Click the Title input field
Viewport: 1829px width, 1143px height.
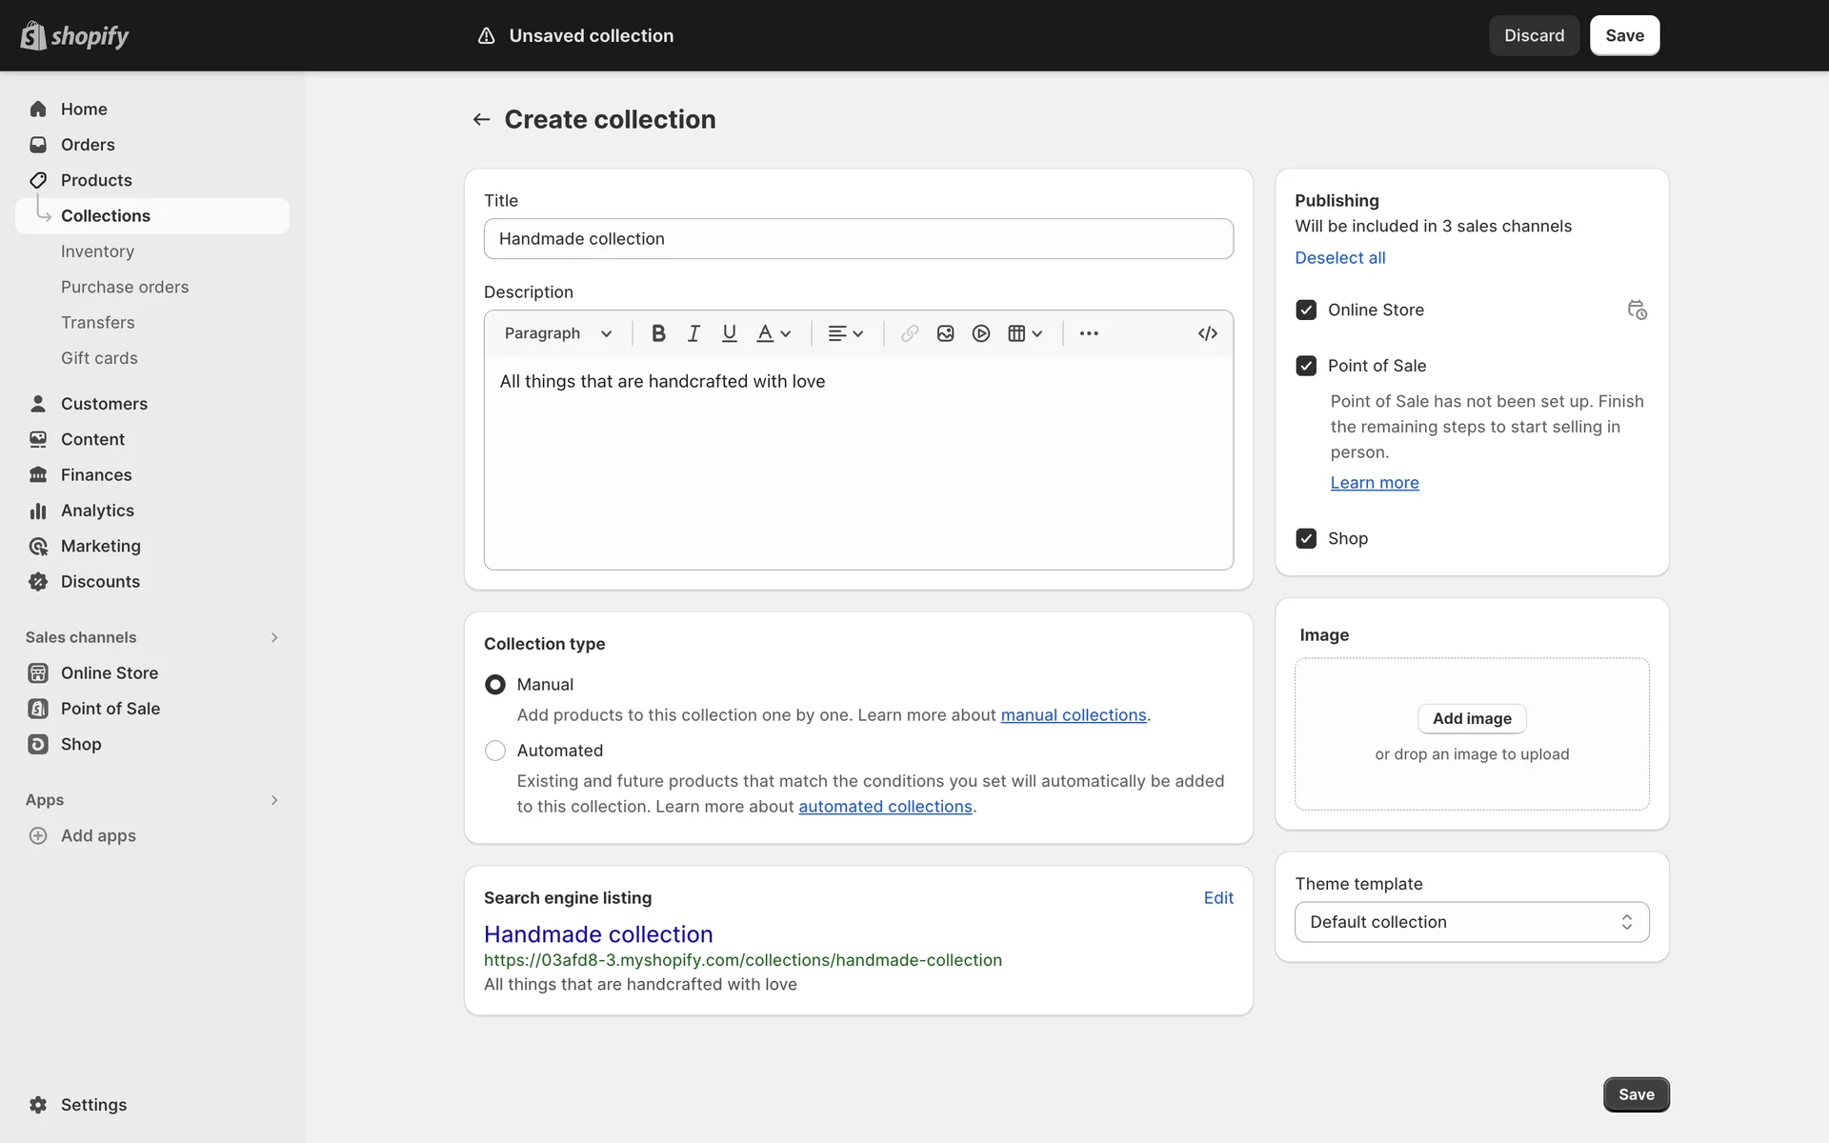(857, 239)
